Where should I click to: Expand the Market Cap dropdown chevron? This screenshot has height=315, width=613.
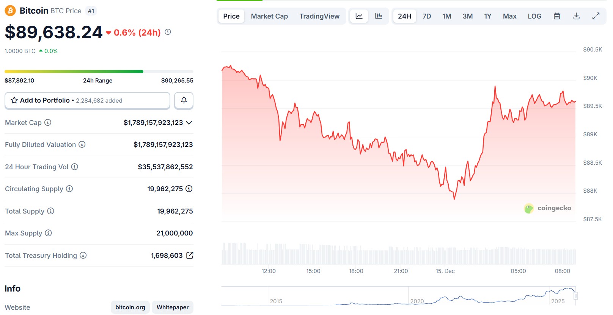point(189,123)
